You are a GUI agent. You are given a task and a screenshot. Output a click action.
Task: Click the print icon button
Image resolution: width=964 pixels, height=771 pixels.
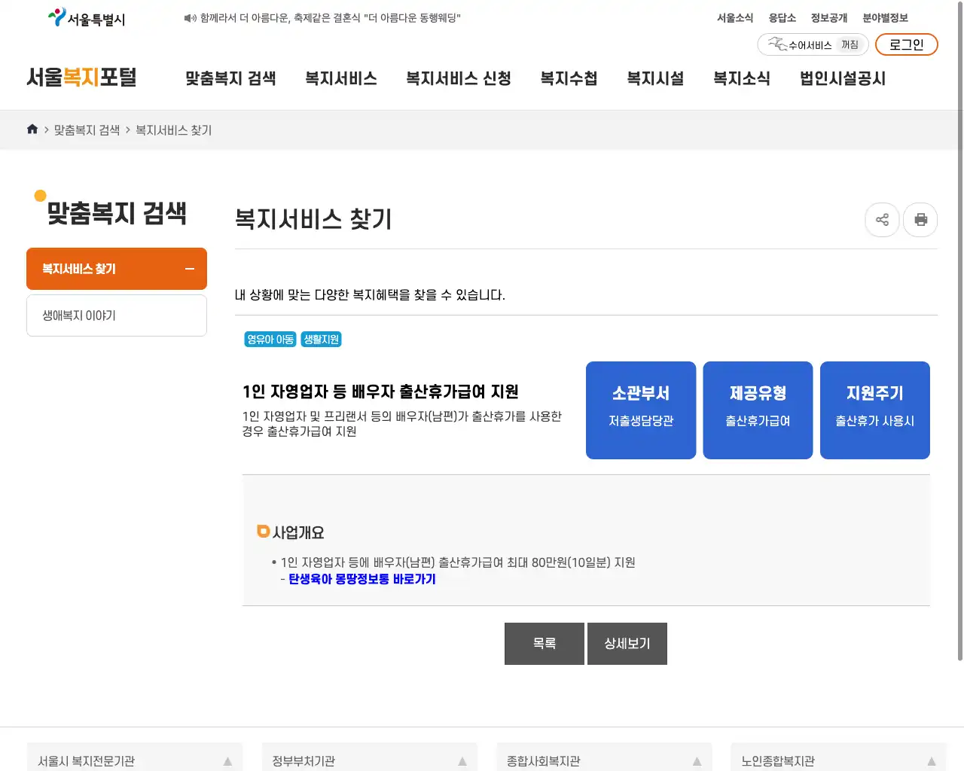920,220
